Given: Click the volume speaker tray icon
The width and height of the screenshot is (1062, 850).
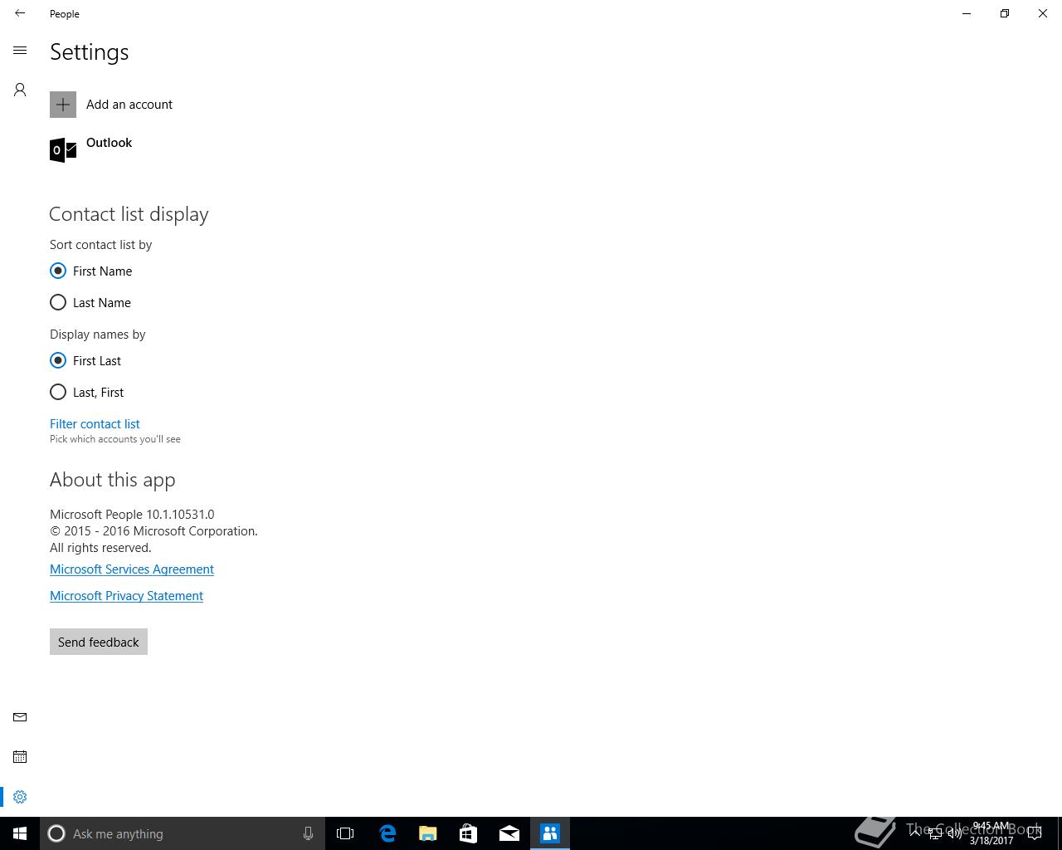Looking at the screenshot, I should (x=955, y=833).
